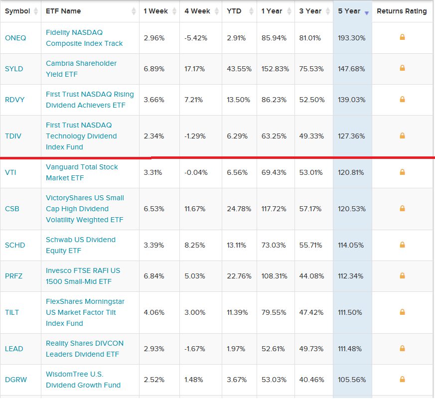Select RDVY 5 Year value 139.03%
This screenshot has width=435, height=399.
[x=351, y=100]
